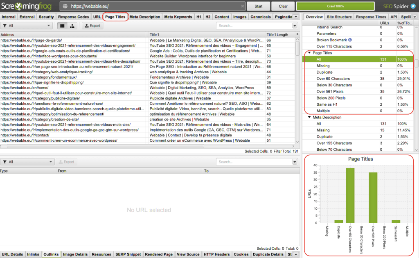
Task: Open the External tab
Action: coord(27,16)
